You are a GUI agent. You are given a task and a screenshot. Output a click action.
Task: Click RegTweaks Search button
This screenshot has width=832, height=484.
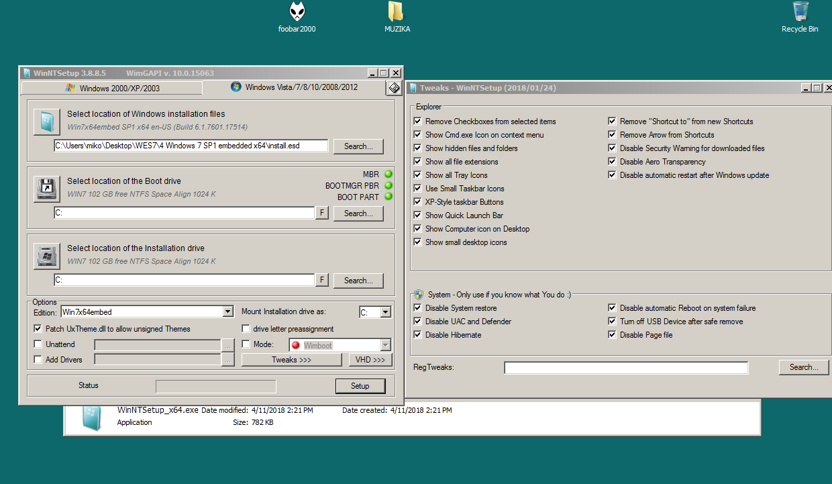pos(804,367)
